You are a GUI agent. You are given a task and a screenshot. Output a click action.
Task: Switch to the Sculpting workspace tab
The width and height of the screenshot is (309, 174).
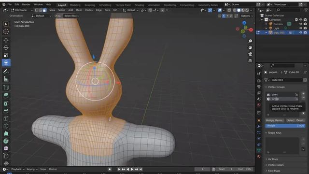pyautogui.click(x=90, y=5)
